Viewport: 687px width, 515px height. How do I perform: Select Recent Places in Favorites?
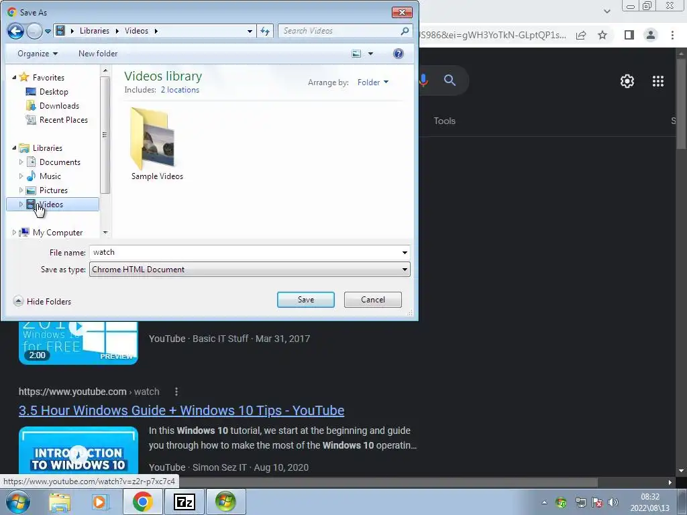tap(63, 119)
